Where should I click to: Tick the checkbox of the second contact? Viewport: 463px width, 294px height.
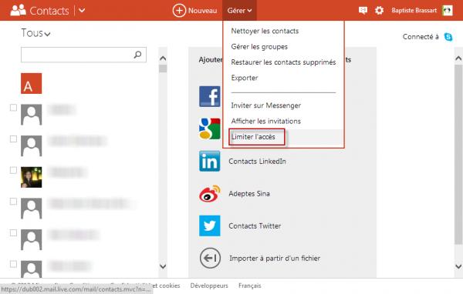click(x=13, y=139)
